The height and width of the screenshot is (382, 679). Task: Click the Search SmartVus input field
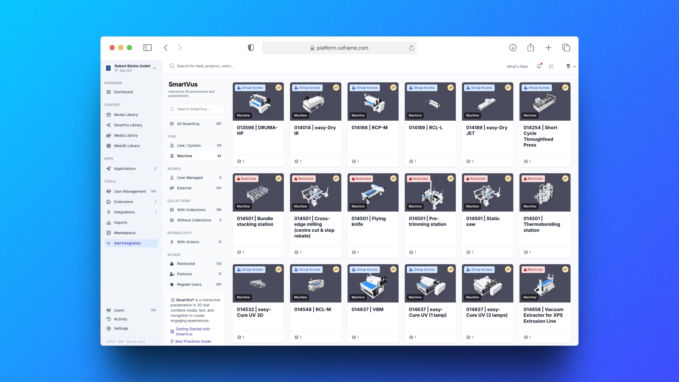(196, 109)
